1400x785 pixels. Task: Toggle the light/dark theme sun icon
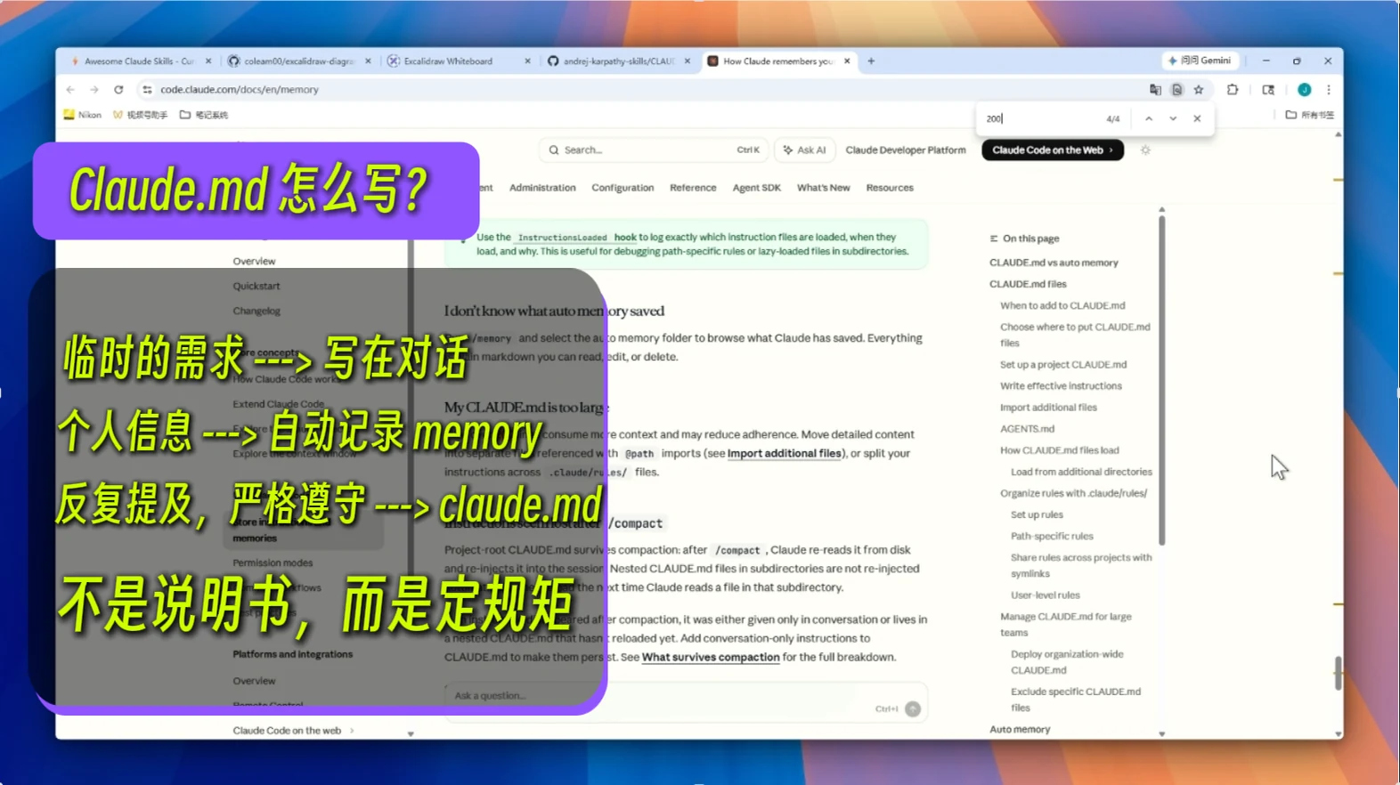(x=1145, y=150)
